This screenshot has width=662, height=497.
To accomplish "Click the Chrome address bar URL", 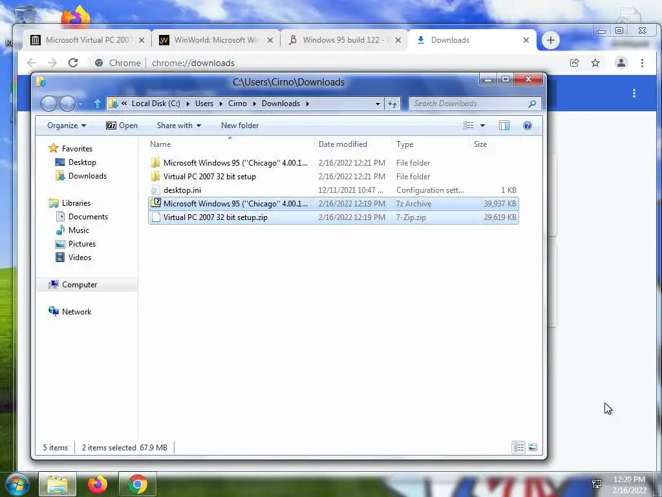I will (193, 63).
